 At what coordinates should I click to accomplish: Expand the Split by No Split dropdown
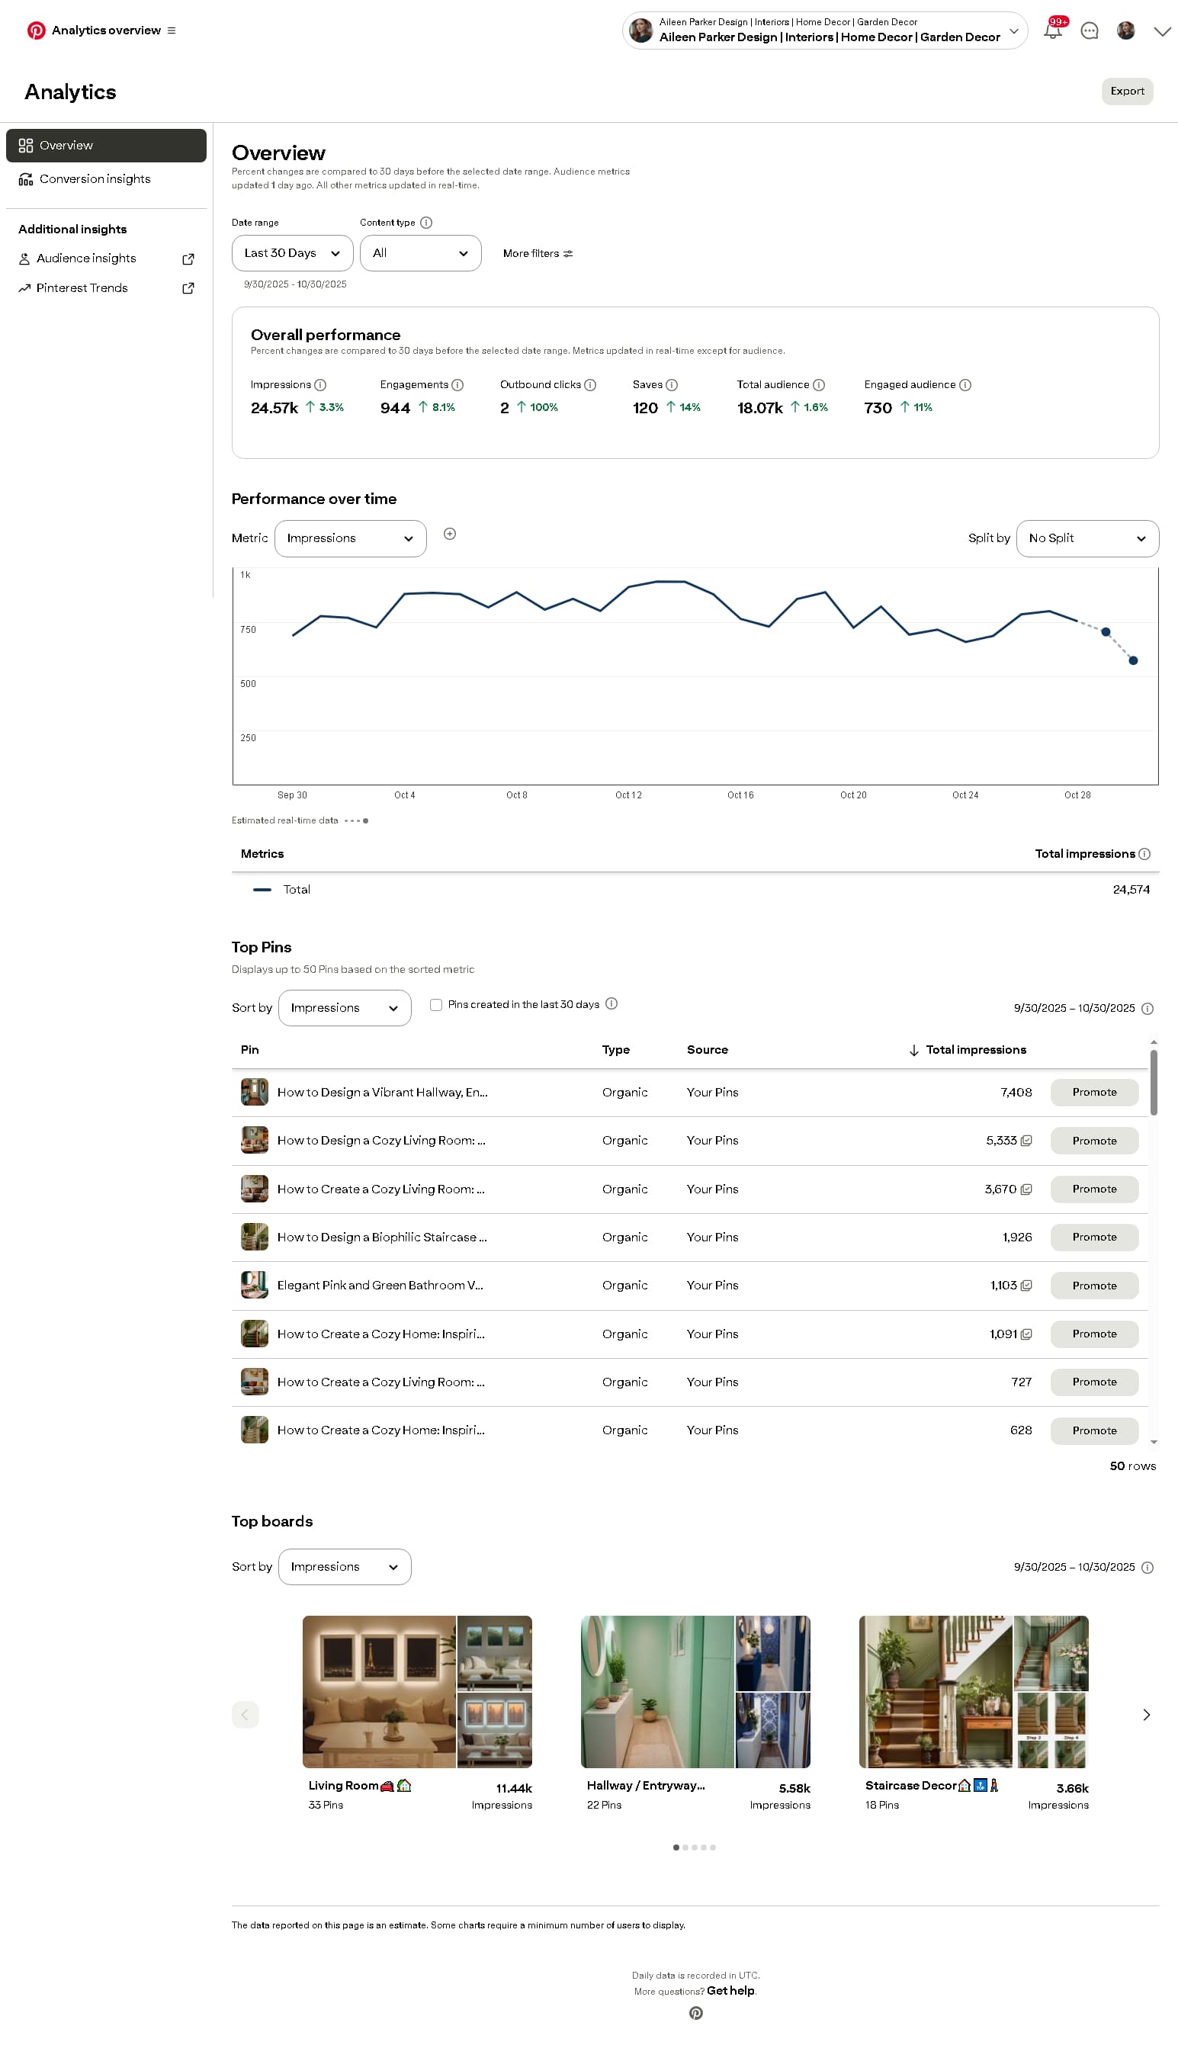tap(1087, 539)
